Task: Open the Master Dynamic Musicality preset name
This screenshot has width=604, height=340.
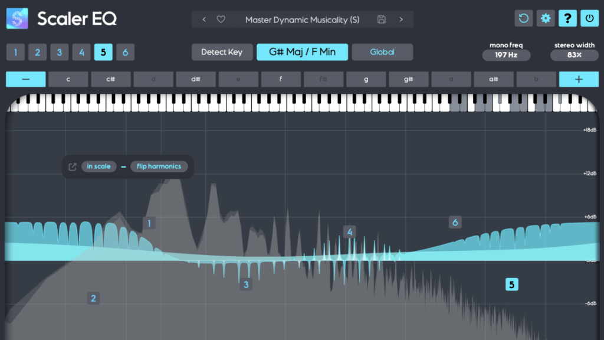Action: [x=303, y=19]
